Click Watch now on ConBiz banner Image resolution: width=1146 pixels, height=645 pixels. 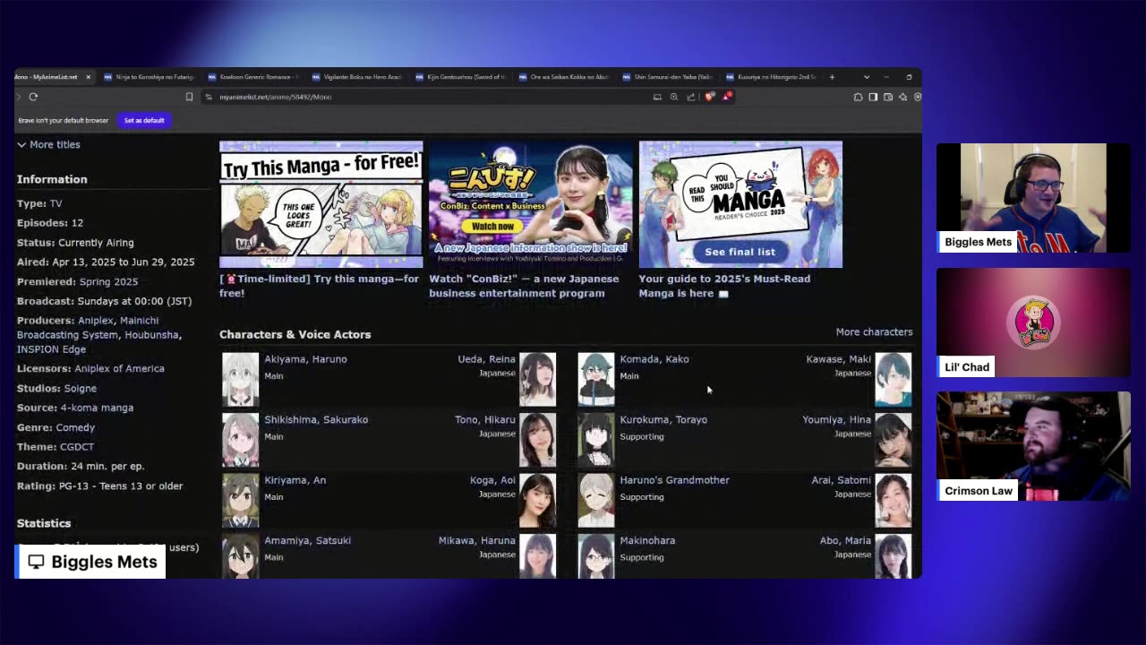pyautogui.click(x=492, y=226)
